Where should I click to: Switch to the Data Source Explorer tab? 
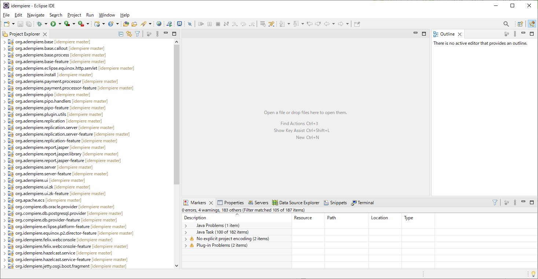pos(296,203)
